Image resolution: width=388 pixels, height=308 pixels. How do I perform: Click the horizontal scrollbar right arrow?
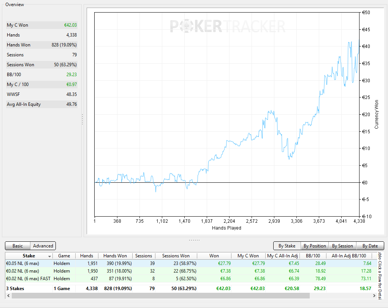click(x=374, y=295)
